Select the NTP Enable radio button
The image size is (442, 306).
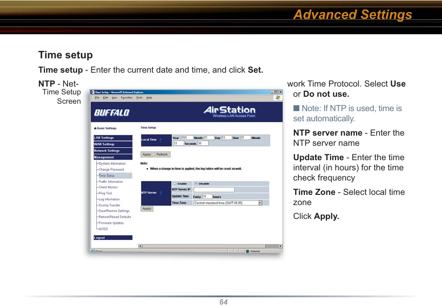tap(175, 184)
